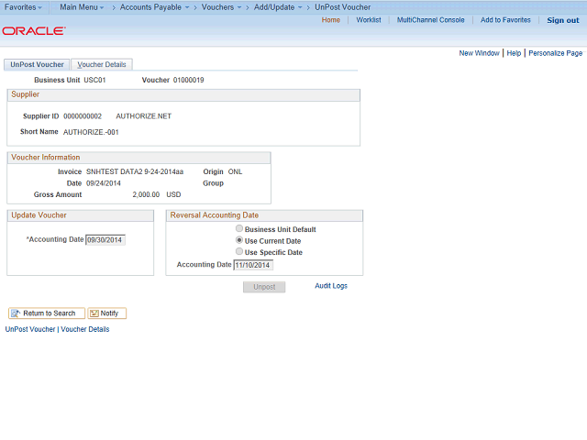Click Update Voucher Accounting Date field 09/30/2014

105,240
